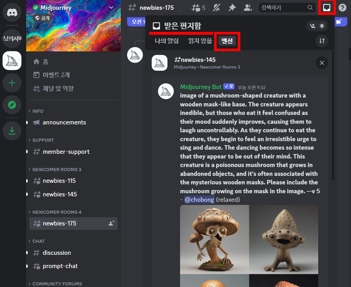Viewport: 351px width, 287px height.
Task: Show pinned messages pin icon
Action: click(232, 8)
